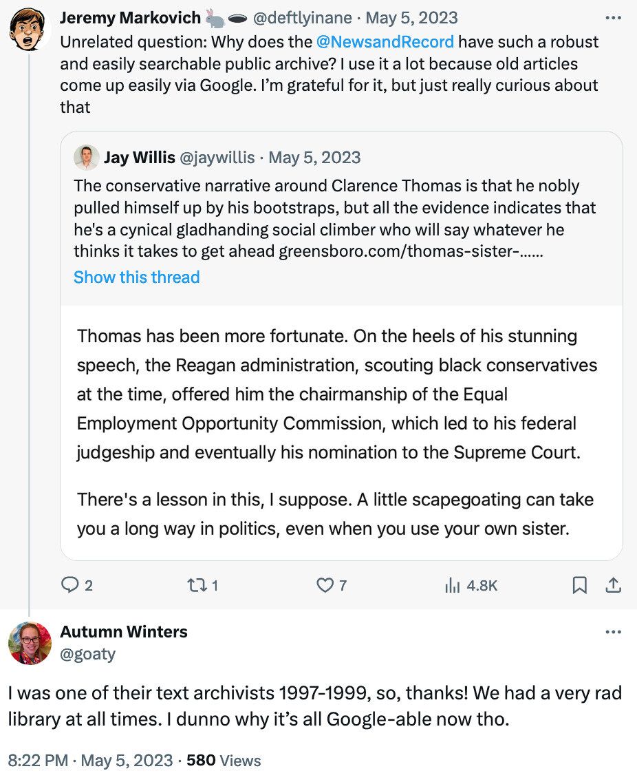Viewport: 637px width, 782px height.
Task: Click the 8:22 PM timestamp
Action: coord(38,761)
